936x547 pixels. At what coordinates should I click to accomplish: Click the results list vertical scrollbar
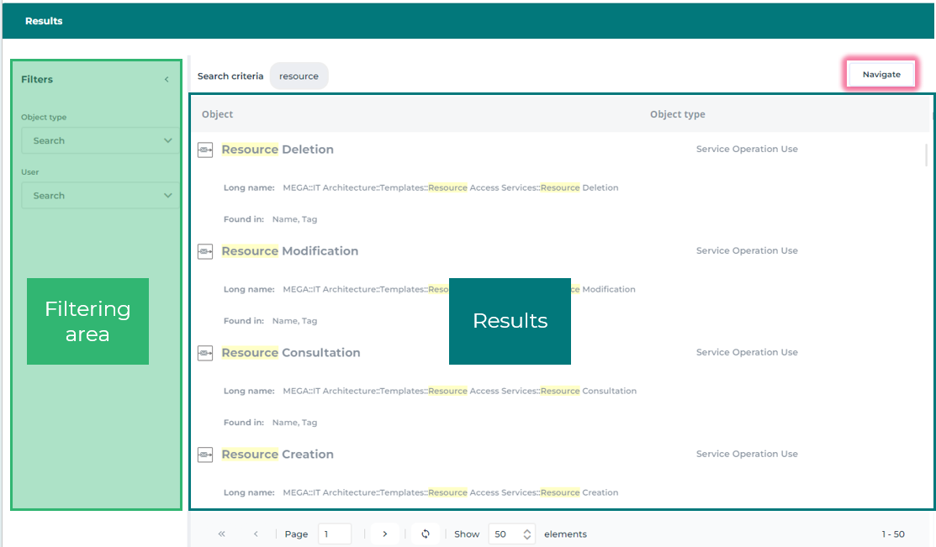point(927,155)
